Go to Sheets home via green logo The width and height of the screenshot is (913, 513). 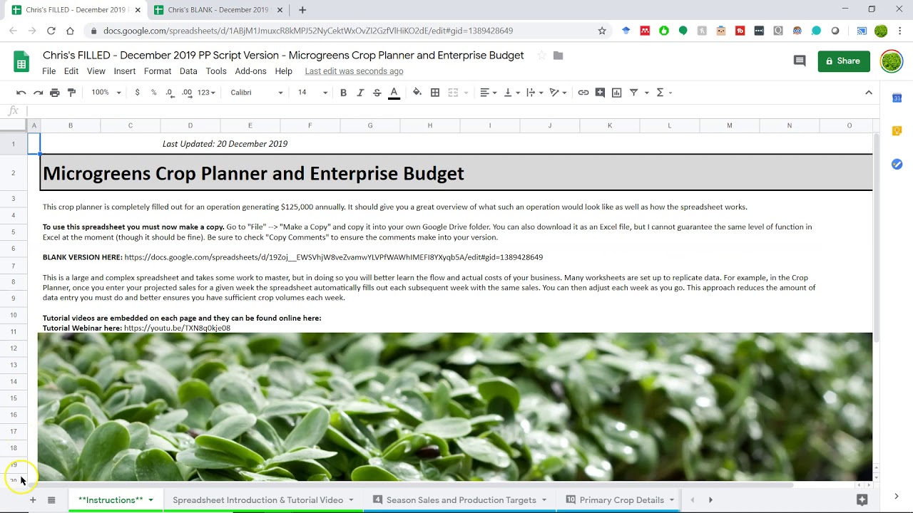tap(21, 62)
